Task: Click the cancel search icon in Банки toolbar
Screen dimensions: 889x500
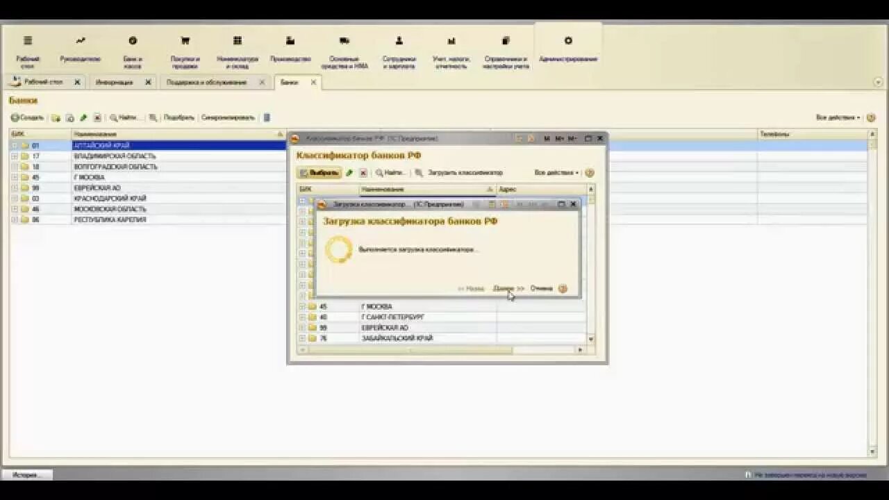Action: pos(153,118)
